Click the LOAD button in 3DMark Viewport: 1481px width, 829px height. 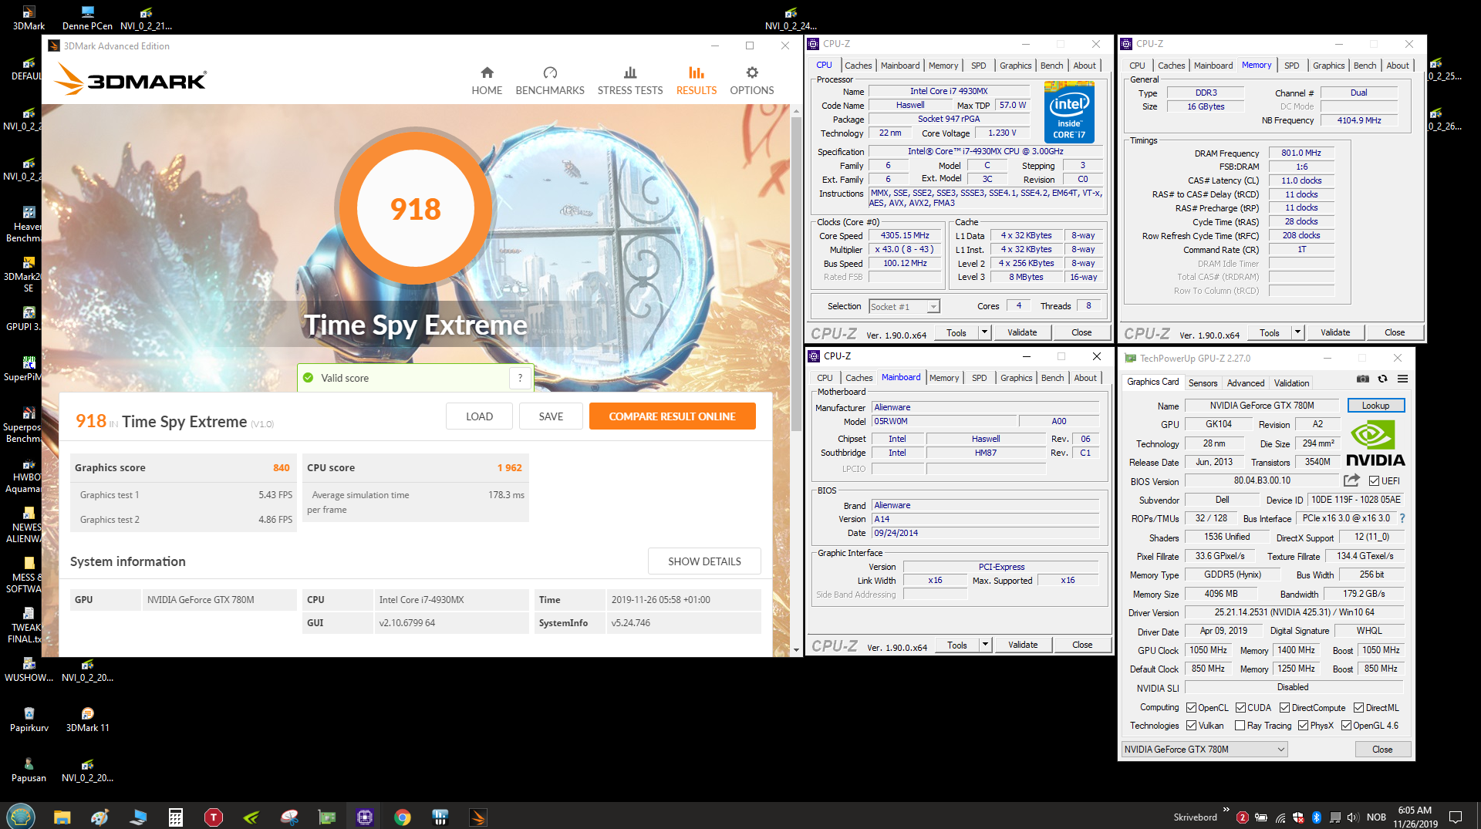(x=479, y=416)
